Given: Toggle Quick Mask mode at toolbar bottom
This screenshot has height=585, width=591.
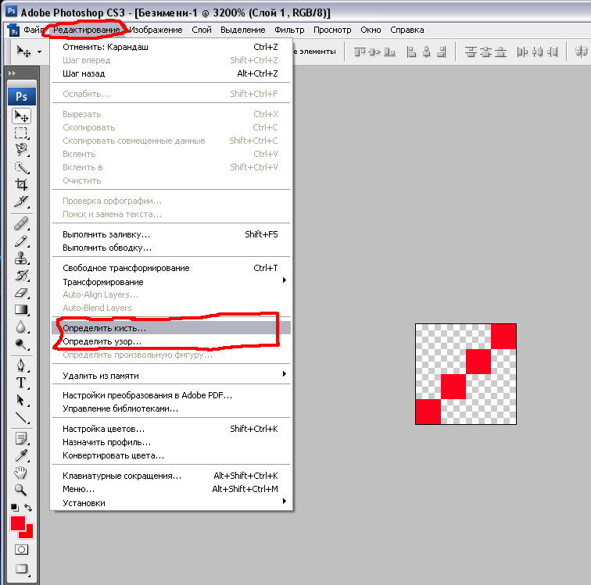Looking at the screenshot, I should [21, 550].
